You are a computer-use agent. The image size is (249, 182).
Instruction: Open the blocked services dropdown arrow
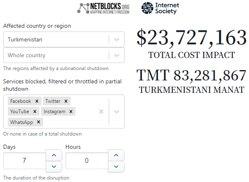[117, 112]
